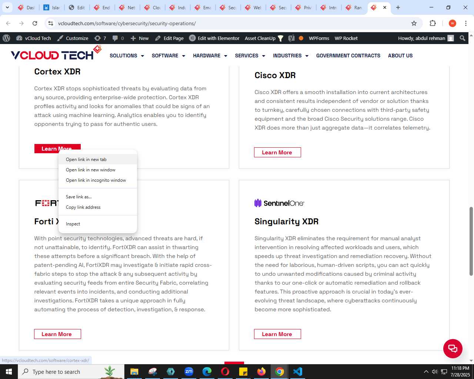Image resolution: width=474 pixels, height=379 pixels.
Task: Switch to the Ran tab
Action: click(354, 7)
